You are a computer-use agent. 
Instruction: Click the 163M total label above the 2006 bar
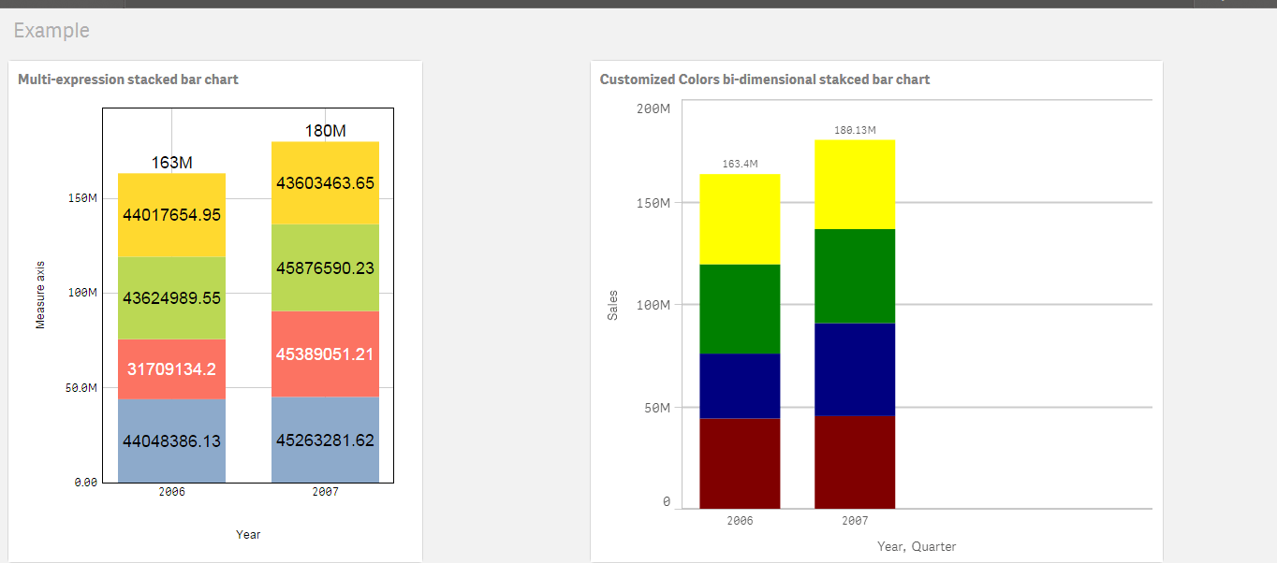click(170, 161)
